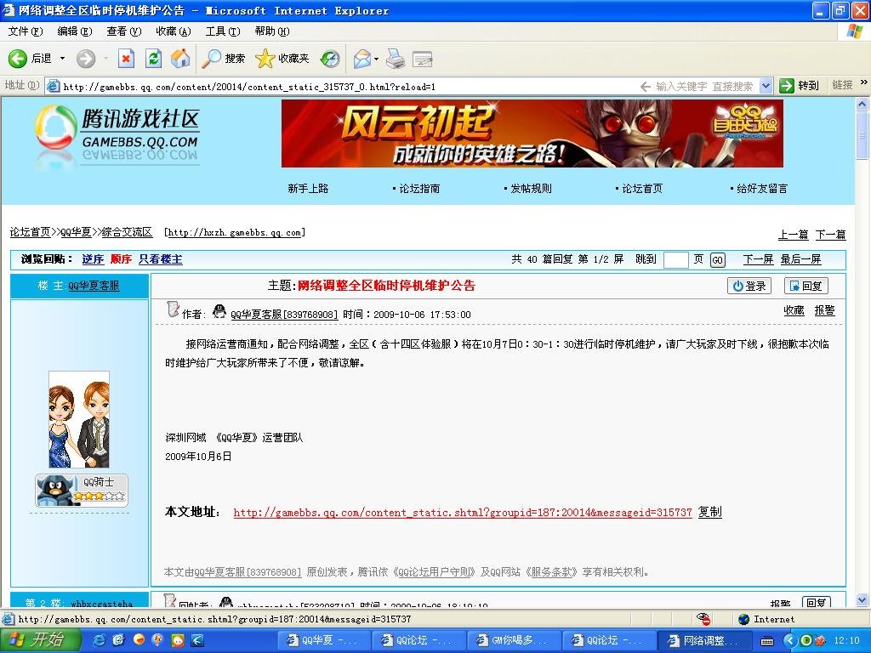Click the blocked privacy icon in status bar
Screen dimensions: 871x653
coord(703,619)
